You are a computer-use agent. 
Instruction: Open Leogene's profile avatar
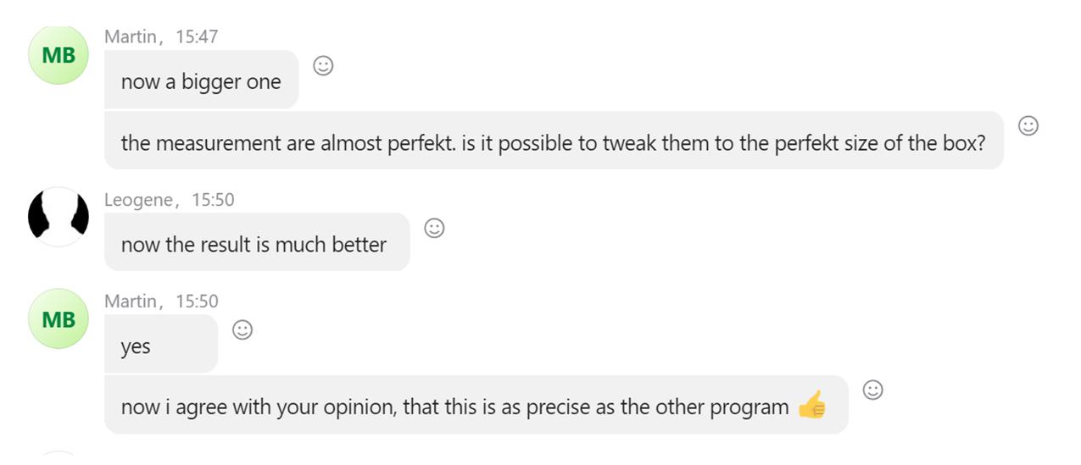pyautogui.click(x=59, y=217)
